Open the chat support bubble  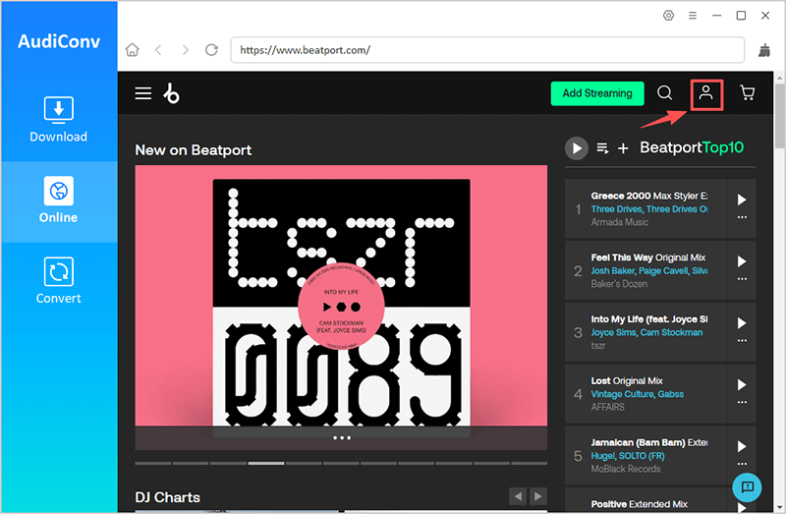pos(747,486)
